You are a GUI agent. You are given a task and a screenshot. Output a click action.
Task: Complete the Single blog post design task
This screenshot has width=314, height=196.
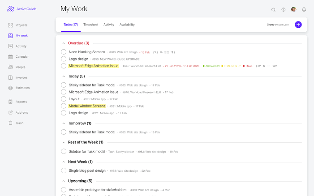[x=64, y=170]
